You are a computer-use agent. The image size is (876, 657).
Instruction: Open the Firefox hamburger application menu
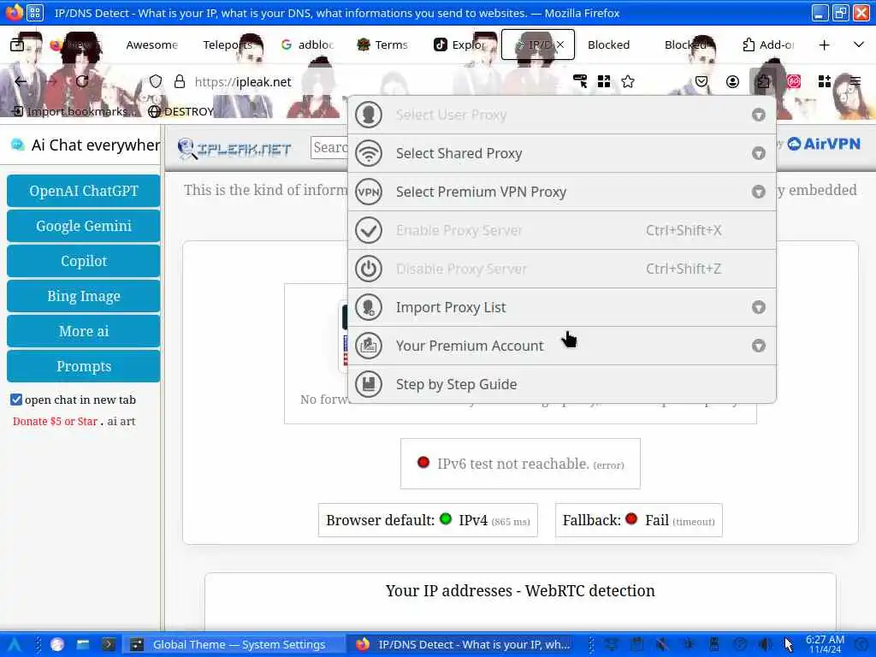click(855, 81)
